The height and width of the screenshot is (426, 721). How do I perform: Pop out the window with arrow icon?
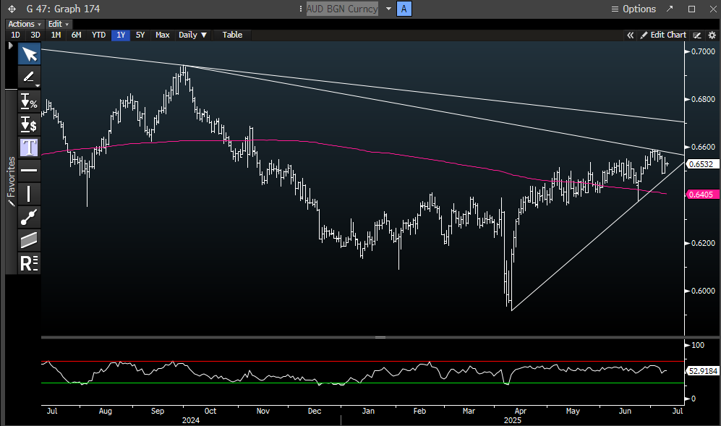pyautogui.click(x=670, y=9)
